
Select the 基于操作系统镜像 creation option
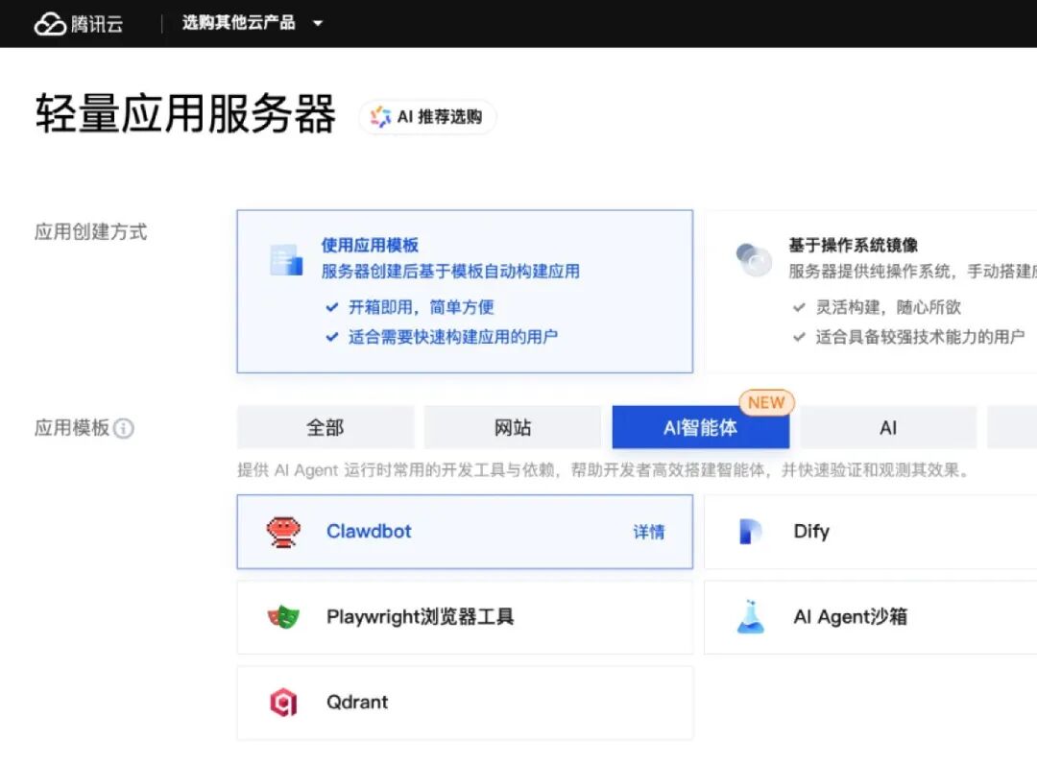coord(869,291)
